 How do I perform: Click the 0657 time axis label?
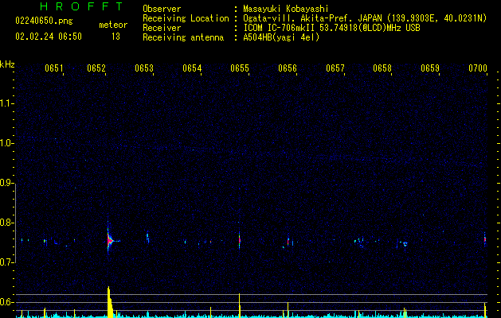click(335, 68)
